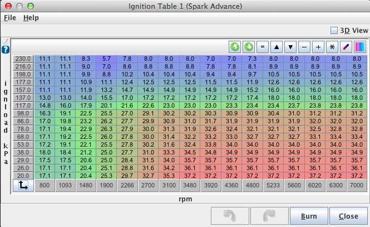370x227 pixels.
Task: Click the green up-arrow icon in table toolbar
Action: [x=235, y=47]
